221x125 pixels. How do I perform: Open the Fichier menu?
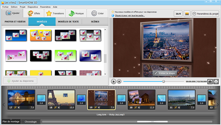[5, 7]
